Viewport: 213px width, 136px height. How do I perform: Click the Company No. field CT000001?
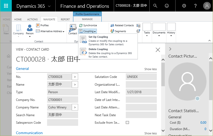coord(63,100)
